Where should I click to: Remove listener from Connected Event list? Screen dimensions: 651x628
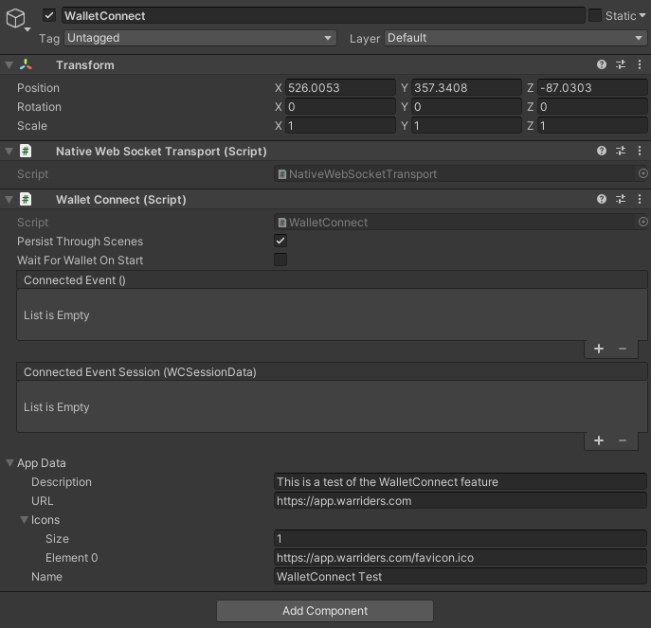pyautogui.click(x=622, y=349)
